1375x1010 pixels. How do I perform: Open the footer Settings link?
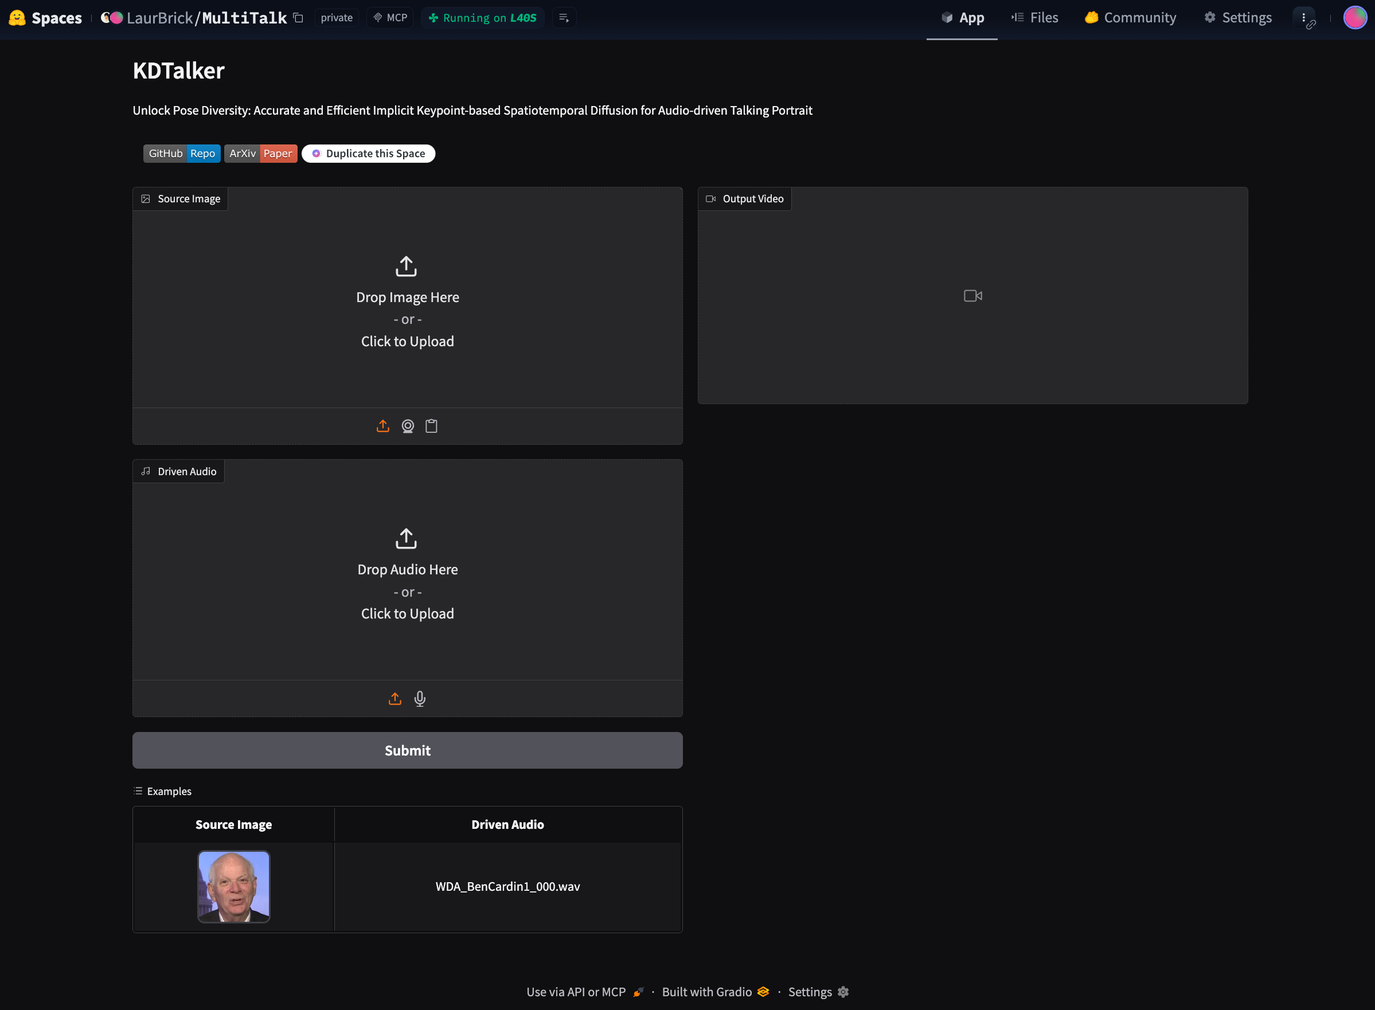[818, 992]
